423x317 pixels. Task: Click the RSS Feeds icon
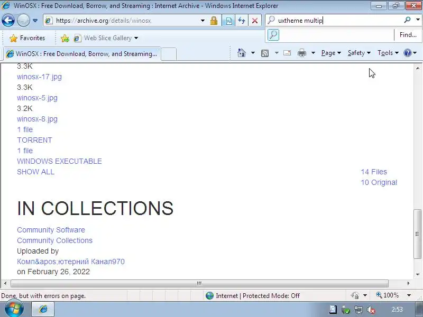tap(265, 53)
